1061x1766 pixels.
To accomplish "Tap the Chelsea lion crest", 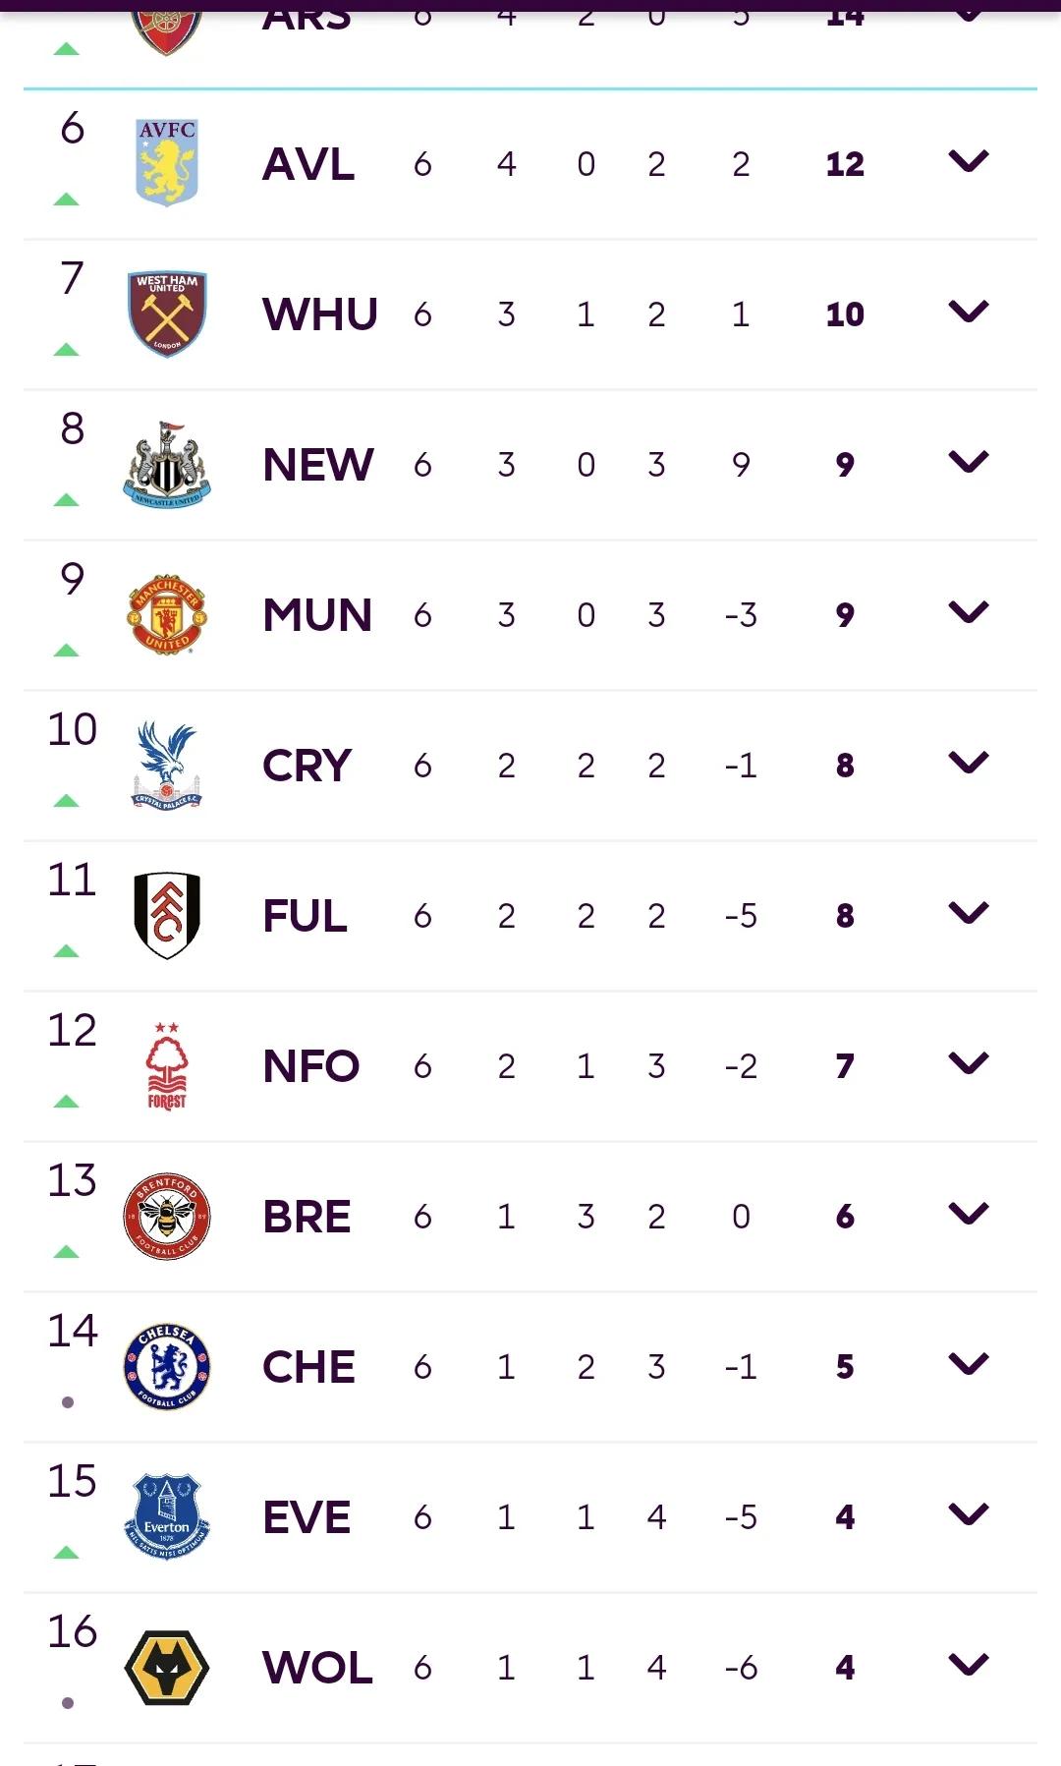I will 167,1367.
